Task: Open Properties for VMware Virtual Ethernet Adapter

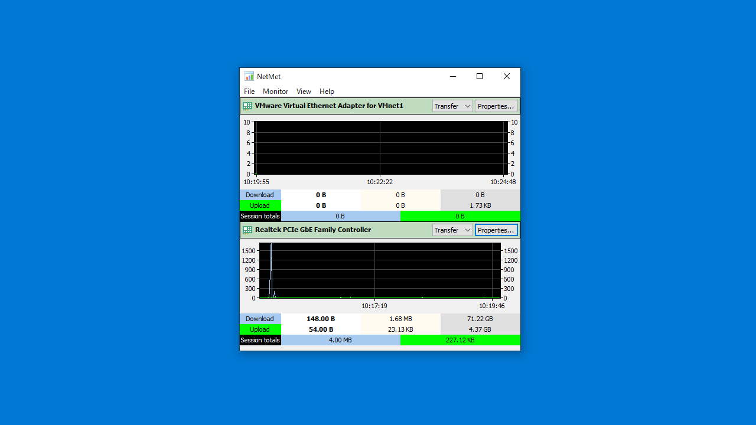Action: point(496,106)
